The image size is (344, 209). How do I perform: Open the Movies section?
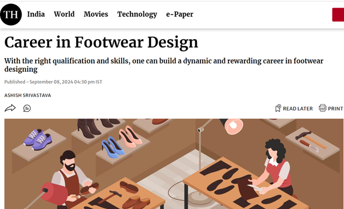[96, 14]
